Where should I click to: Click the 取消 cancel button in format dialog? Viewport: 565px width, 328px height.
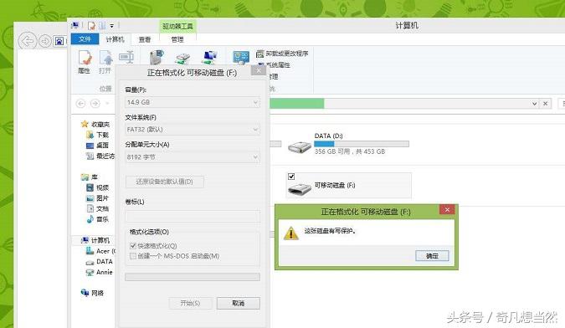pos(239,303)
